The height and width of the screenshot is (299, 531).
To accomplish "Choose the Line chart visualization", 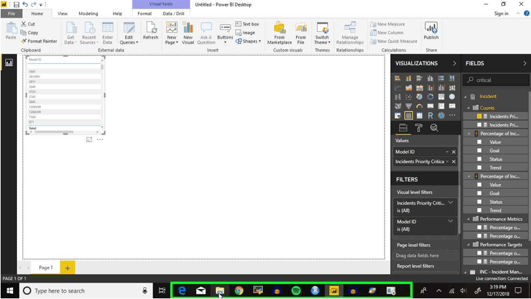I will (x=397, y=87).
